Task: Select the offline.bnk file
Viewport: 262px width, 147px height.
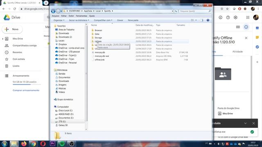Action: 99,60
